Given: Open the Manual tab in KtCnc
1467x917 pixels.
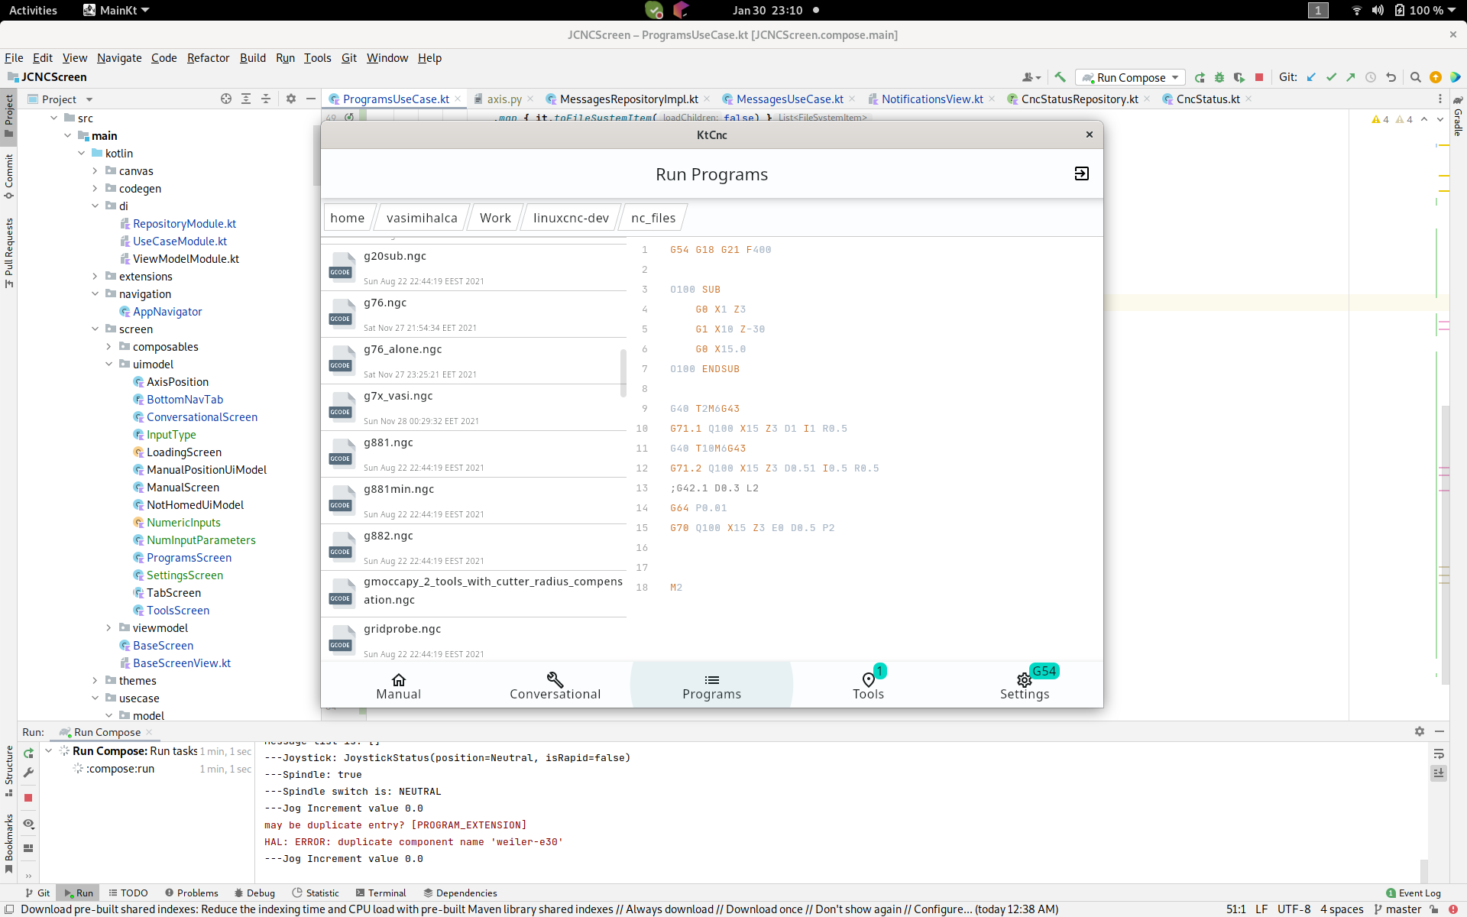Looking at the screenshot, I should [x=399, y=685].
